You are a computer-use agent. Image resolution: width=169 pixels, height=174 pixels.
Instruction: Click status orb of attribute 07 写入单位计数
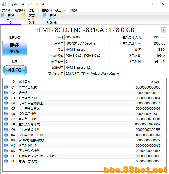tap(6, 119)
